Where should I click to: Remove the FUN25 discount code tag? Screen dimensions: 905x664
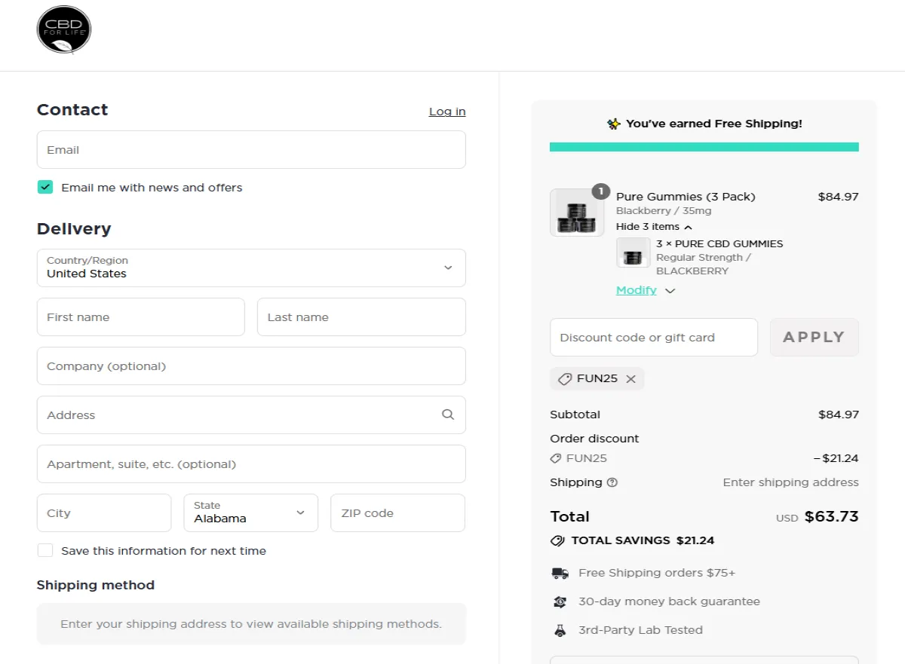[631, 379]
